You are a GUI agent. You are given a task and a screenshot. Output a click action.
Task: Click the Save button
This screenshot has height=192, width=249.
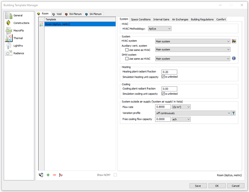click(198, 186)
